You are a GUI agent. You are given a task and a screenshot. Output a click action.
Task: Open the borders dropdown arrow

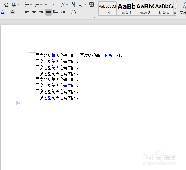88,12
